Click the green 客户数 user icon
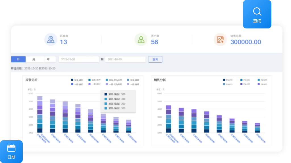Image resolution: width=291 pixels, height=163 pixels. click(141, 40)
